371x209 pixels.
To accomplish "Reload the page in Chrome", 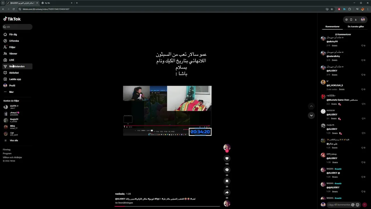I will 13,9.
